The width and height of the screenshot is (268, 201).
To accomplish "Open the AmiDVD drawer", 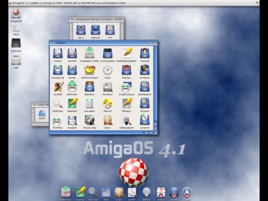I will click(x=145, y=119).
